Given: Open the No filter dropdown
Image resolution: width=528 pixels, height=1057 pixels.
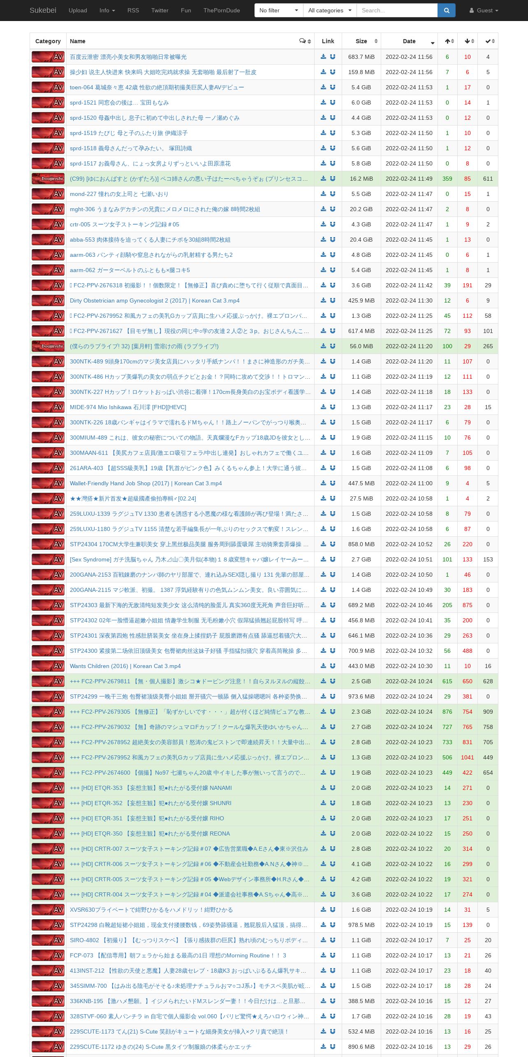Looking at the screenshot, I should (x=279, y=10).
